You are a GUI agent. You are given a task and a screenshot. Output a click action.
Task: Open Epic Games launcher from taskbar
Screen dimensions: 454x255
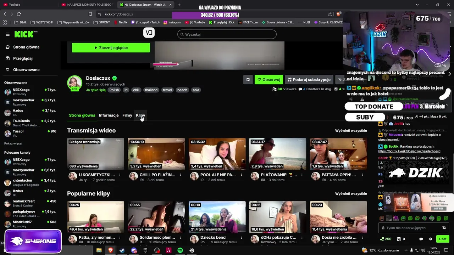tap(145, 250)
